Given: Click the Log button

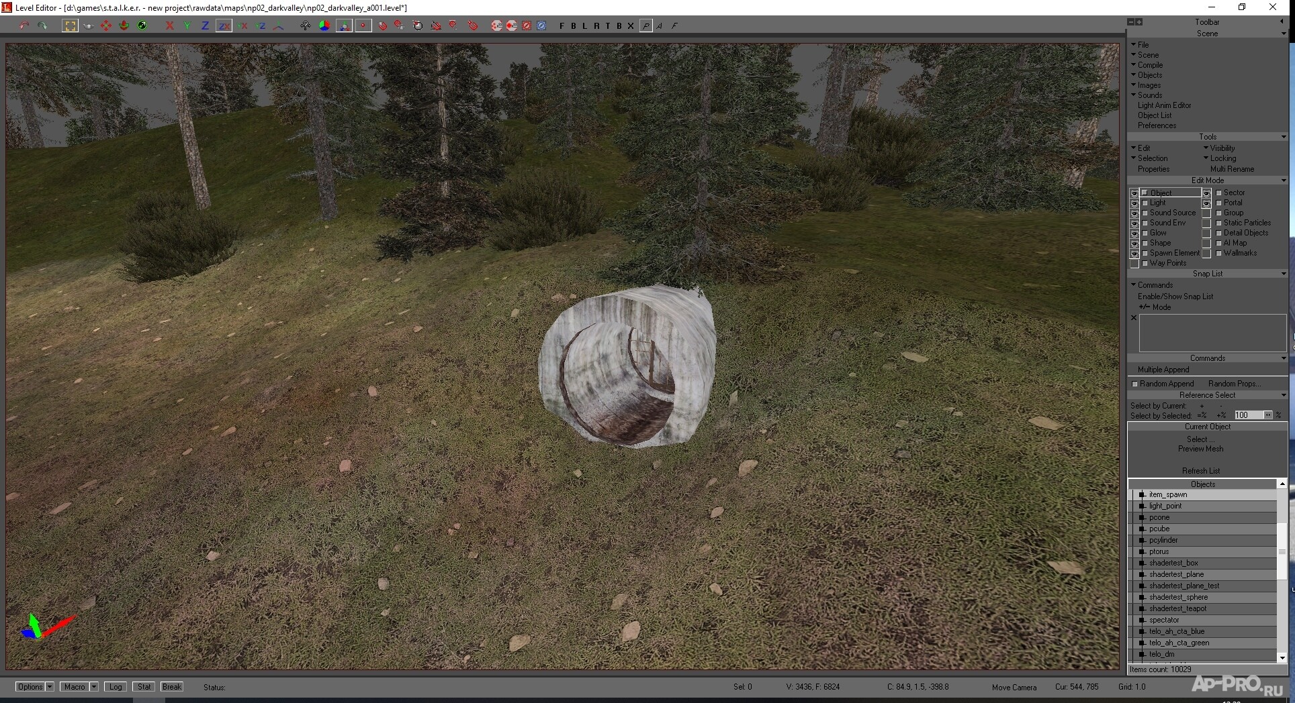Looking at the screenshot, I should coord(116,687).
